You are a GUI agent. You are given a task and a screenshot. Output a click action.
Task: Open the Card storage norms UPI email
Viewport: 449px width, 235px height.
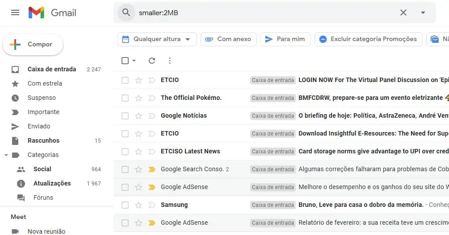pos(281,152)
